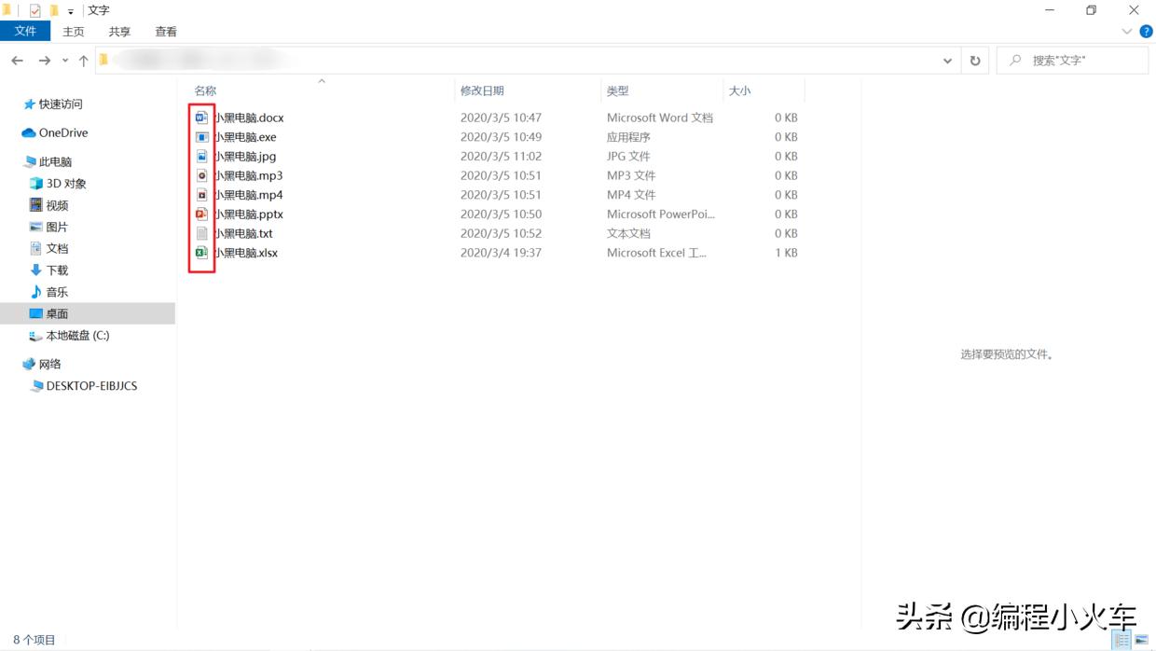This screenshot has width=1156, height=651.
Task: Select the file 小黑电脑.mp3
Action: point(248,175)
